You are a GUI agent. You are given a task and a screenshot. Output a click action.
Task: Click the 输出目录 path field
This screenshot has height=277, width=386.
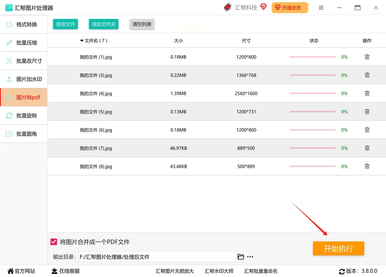click(157, 257)
